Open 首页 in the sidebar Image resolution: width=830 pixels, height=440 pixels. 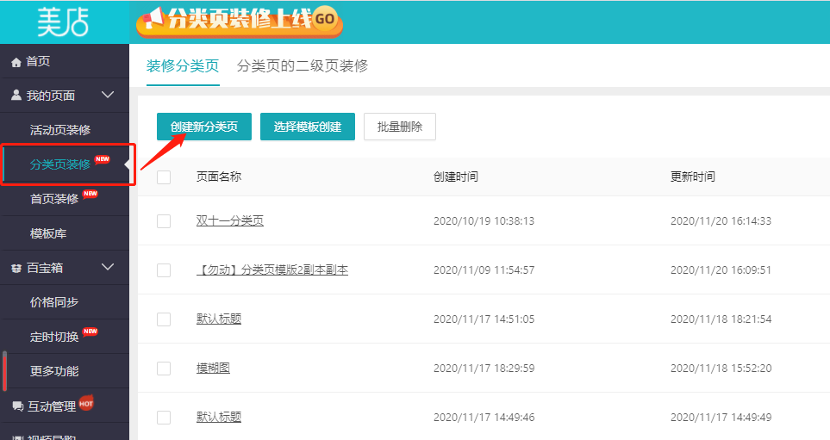point(38,61)
